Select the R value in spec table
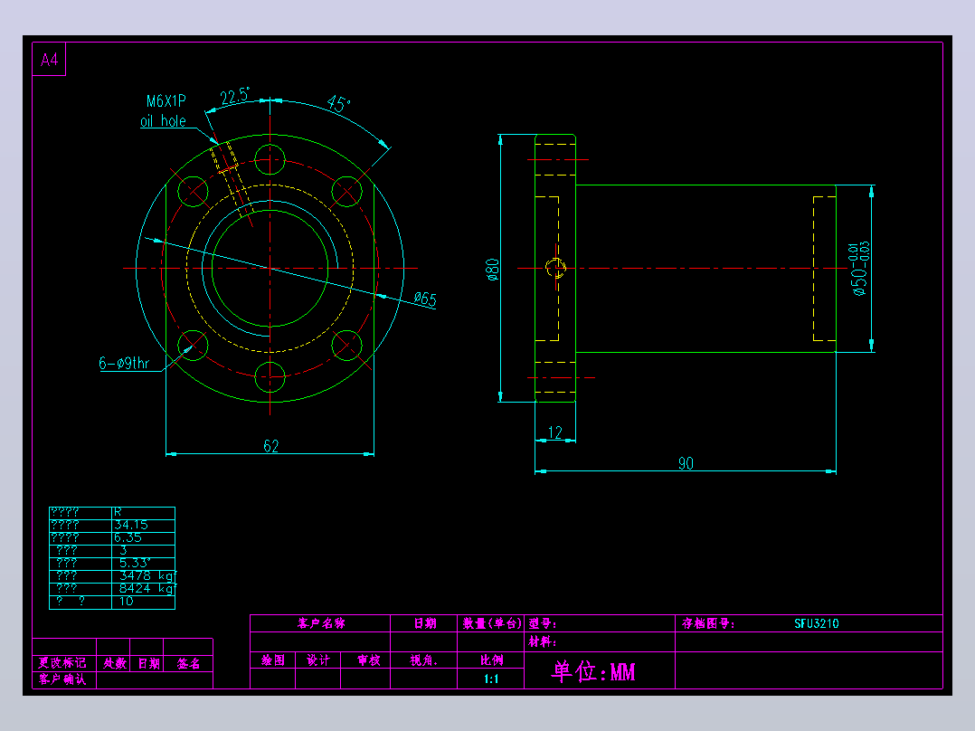Screen dimensions: 975x731 point(118,512)
